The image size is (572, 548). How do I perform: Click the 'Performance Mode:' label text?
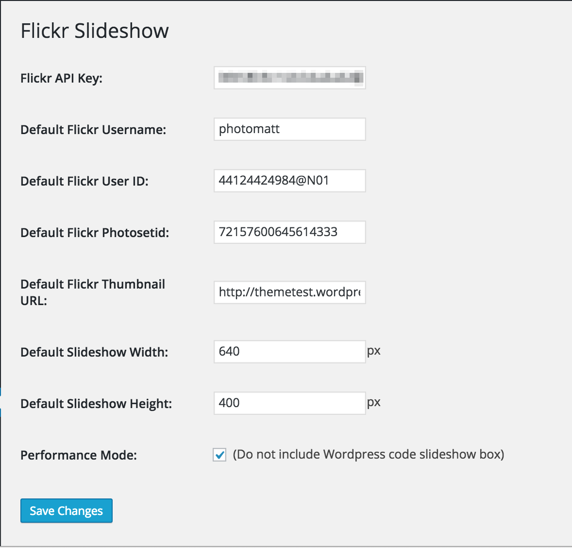tap(79, 456)
